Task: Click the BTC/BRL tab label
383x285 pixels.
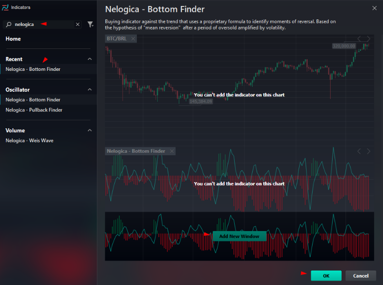Action: click(x=117, y=38)
